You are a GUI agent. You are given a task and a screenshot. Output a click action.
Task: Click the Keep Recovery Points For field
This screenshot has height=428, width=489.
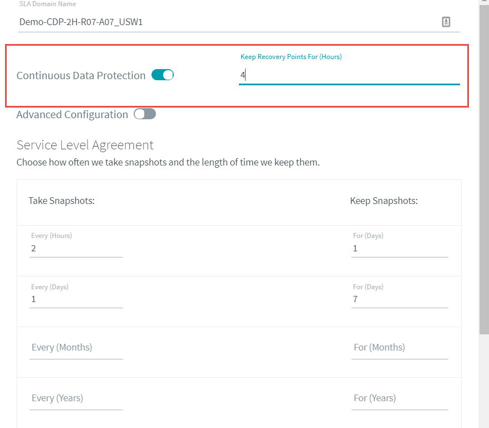(349, 75)
